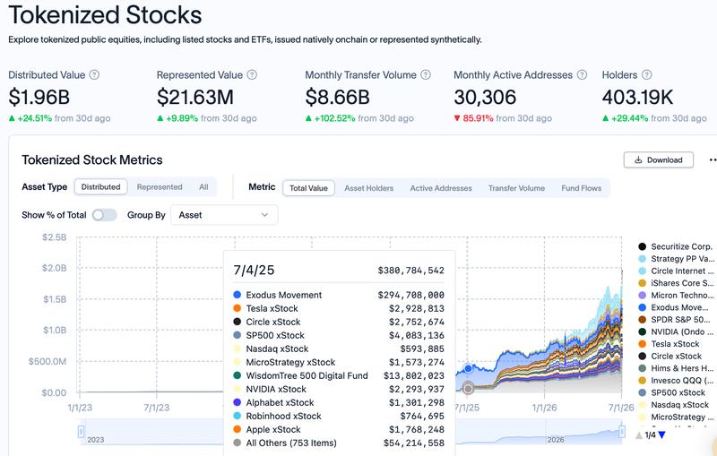
Task: Click the 403.19K Holders figure
Action: (x=637, y=97)
